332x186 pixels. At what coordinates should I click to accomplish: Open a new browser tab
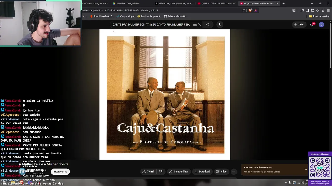point(283,3)
